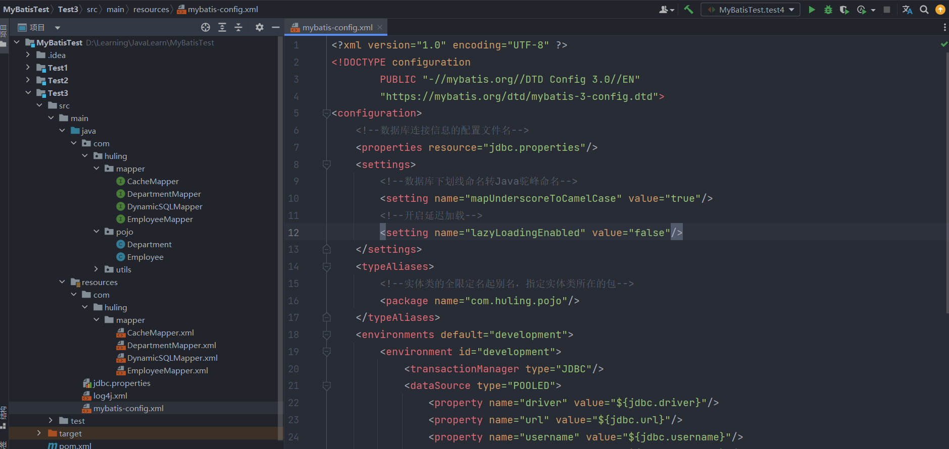The height and width of the screenshot is (449, 949).
Task: Place cursor on lazyLoadingEnabled setting line
Action: tap(531, 233)
